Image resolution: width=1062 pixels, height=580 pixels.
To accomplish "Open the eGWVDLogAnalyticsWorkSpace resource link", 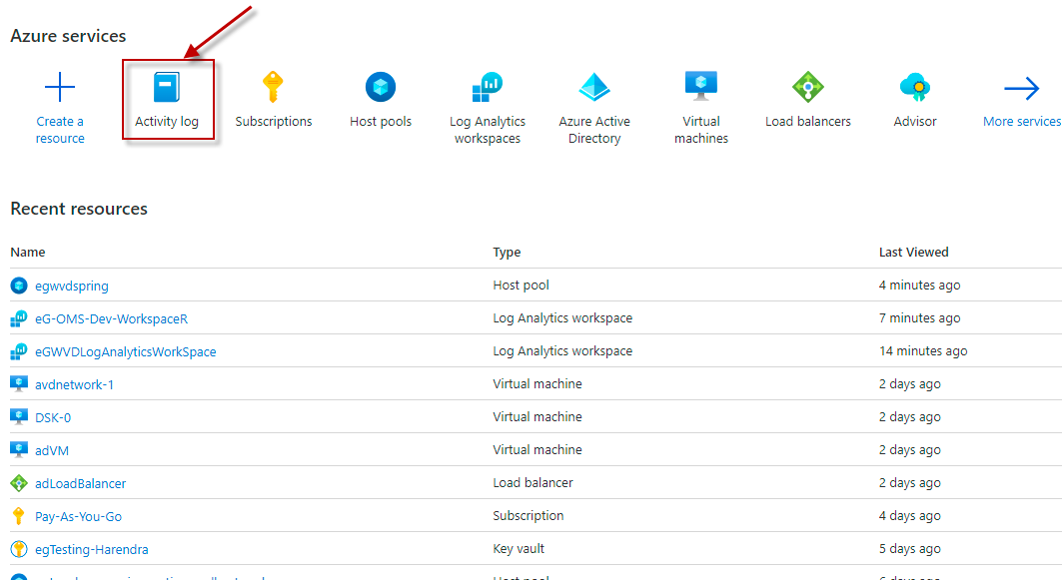I will [125, 352].
